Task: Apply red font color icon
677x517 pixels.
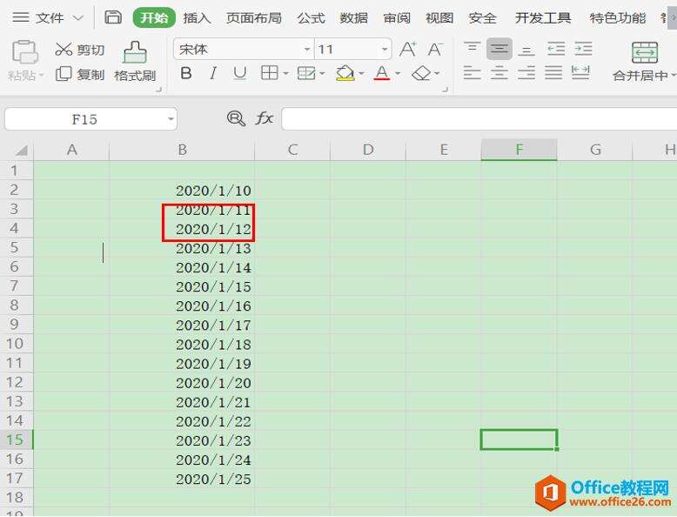Action: [x=382, y=73]
